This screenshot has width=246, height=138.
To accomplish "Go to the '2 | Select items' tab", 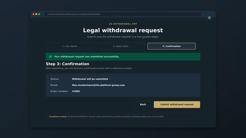I will (121, 46).
